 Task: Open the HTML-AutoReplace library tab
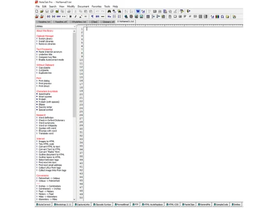(x=152, y=205)
